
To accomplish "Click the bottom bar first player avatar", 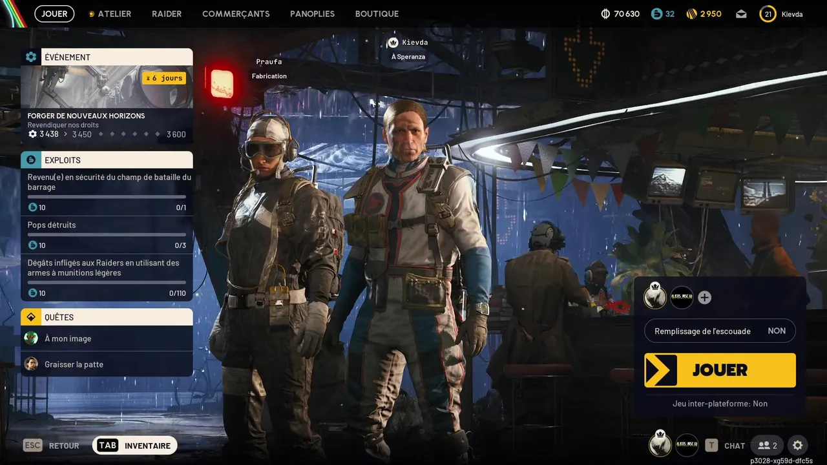I will 660,444.
